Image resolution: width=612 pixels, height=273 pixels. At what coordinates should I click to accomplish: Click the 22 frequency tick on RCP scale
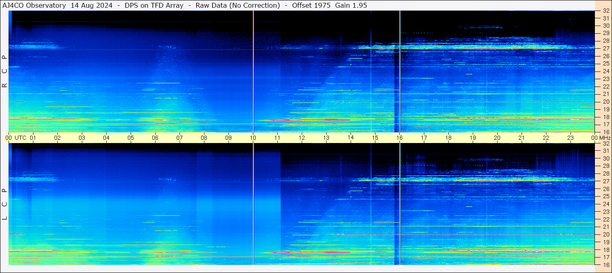[x=606, y=87]
